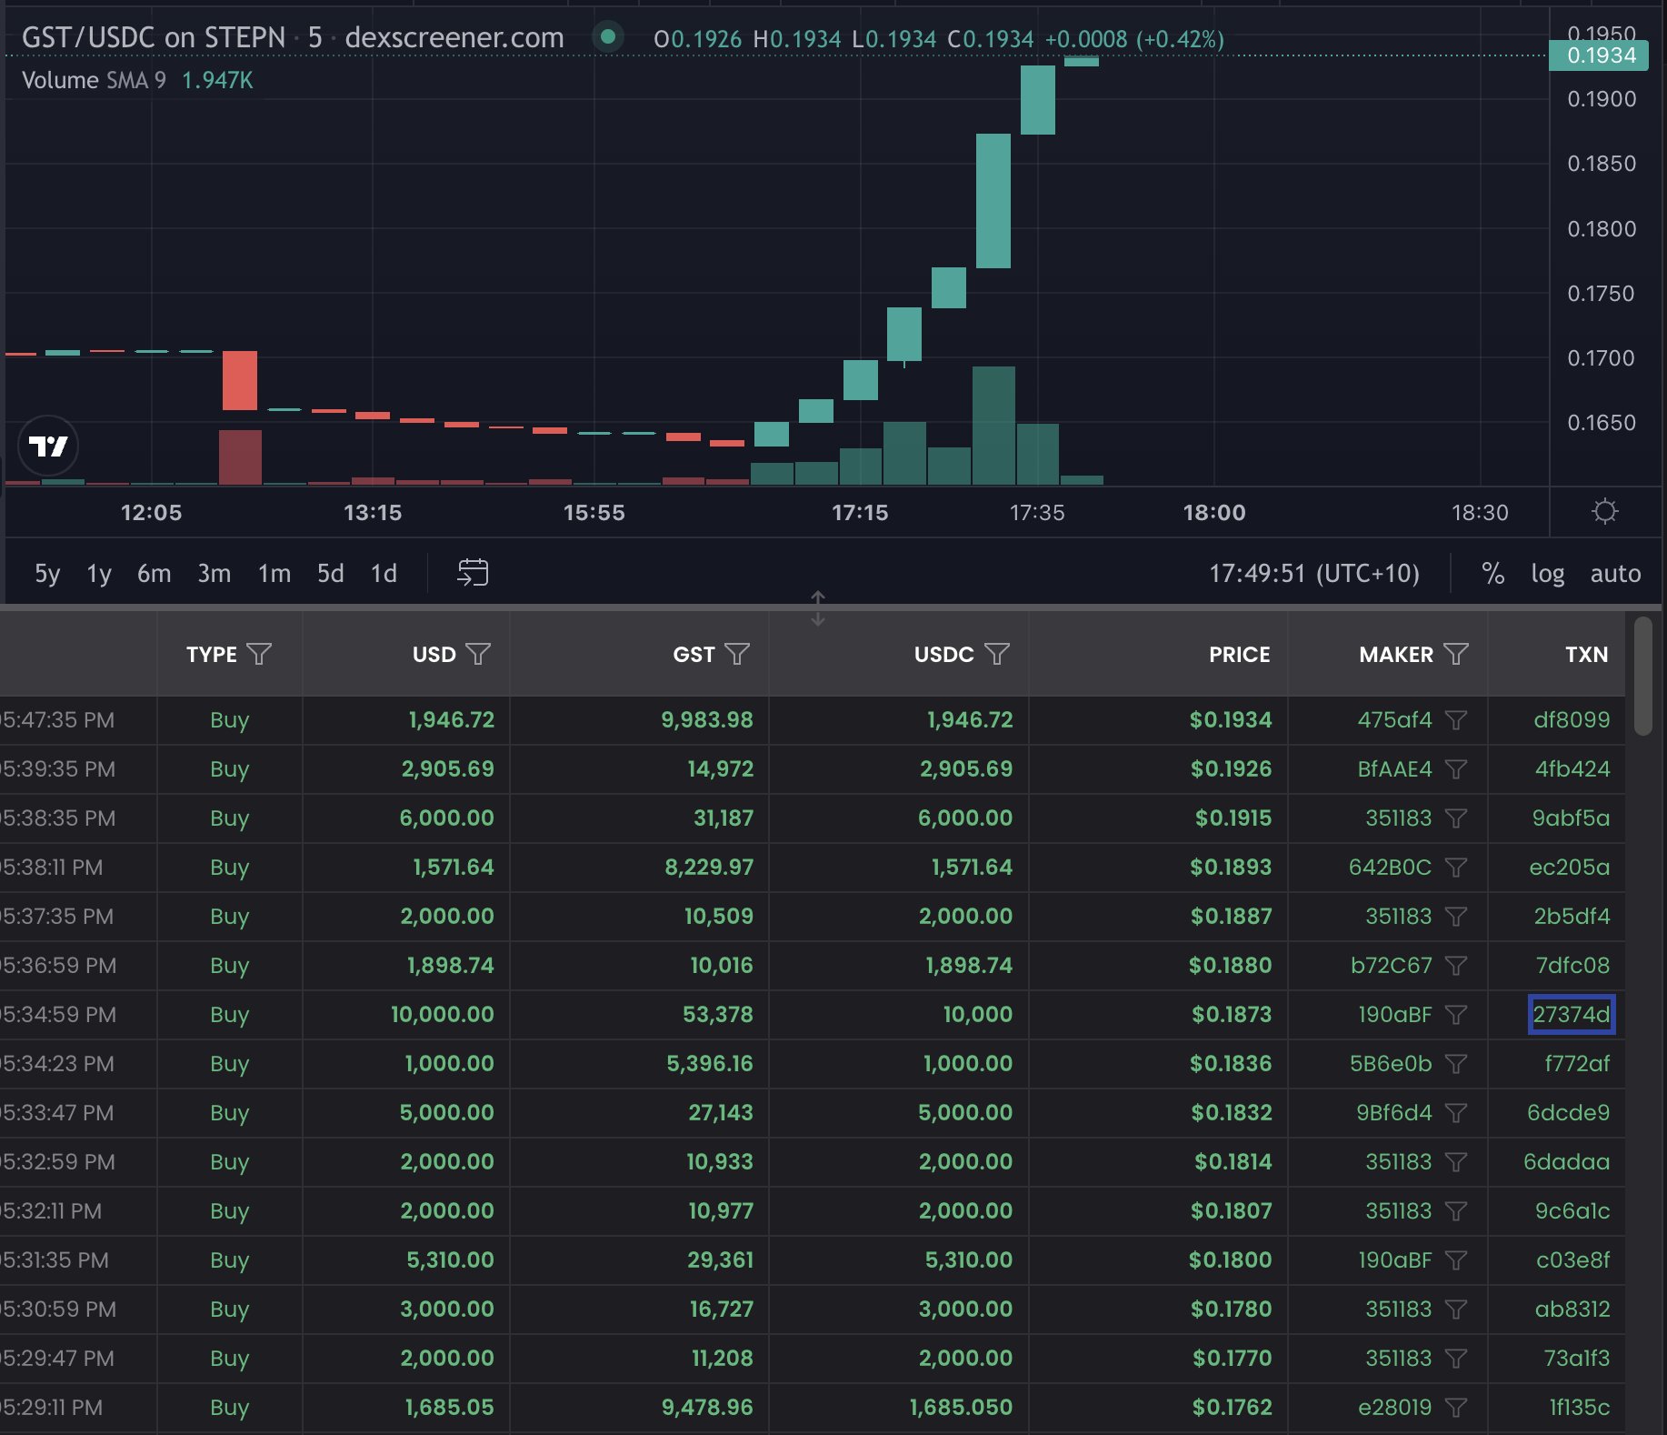Open transaction 73a1f3 link
This screenshot has width=1667, height=1435.
point(1576,1359)
